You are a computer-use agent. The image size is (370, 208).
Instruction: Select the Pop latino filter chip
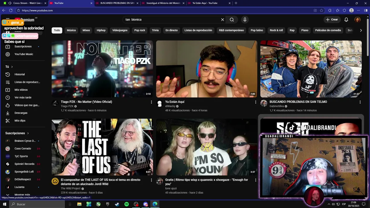tap(257, 30)
